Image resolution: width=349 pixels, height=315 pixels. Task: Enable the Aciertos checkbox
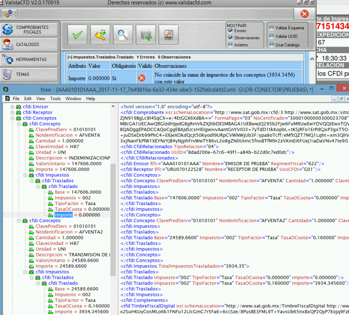pos(230,45)
